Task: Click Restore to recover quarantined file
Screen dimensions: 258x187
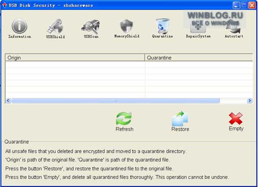Action: (180, 121)
